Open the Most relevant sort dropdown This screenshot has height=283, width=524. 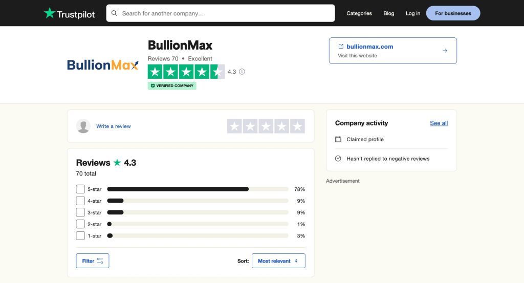(278, 261)
